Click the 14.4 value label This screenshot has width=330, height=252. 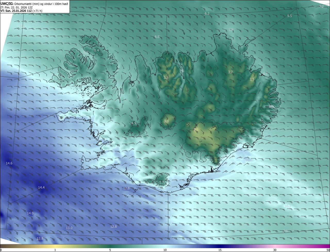tap(41, 187)
